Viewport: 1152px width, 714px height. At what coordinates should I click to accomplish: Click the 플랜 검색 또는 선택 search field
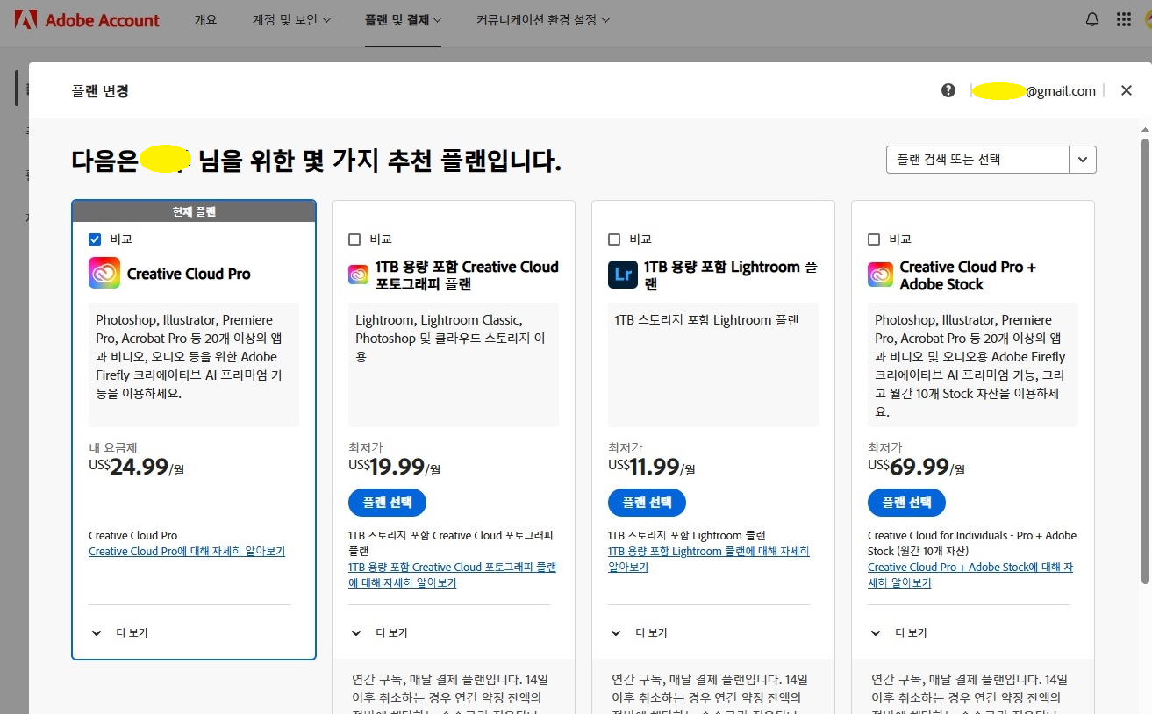coord(977,160)
